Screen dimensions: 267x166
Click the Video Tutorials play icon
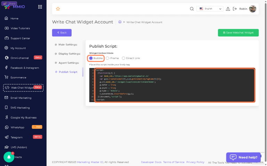pos(7,28)
